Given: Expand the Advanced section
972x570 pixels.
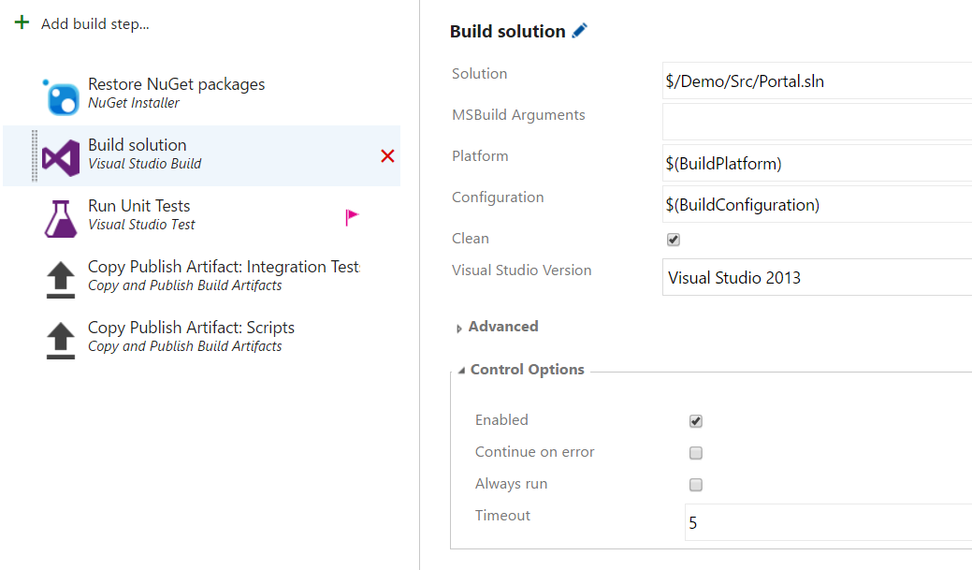Looking at the screenshot, I should pos(459,328).
